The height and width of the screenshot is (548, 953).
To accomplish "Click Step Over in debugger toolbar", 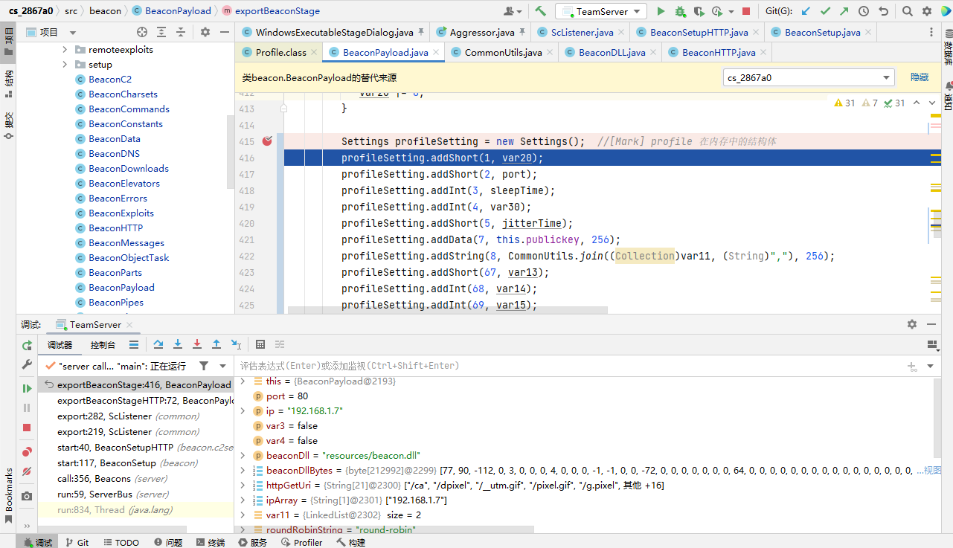I will 158,344.
